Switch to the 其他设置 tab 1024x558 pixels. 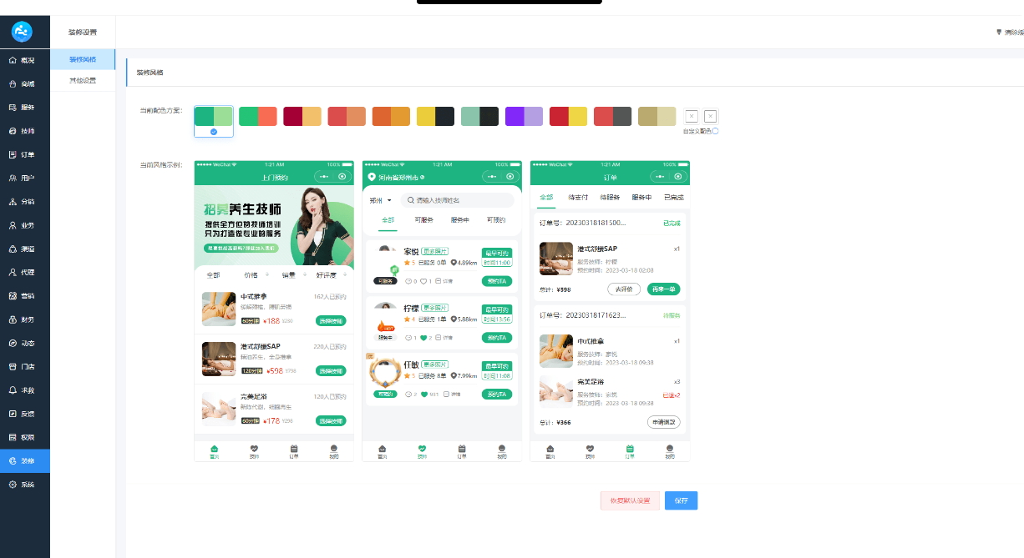(x=83, y=80)
